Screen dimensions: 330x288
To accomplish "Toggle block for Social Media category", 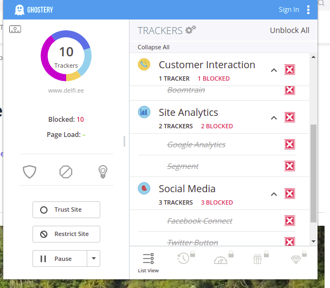I will point(289,194).
